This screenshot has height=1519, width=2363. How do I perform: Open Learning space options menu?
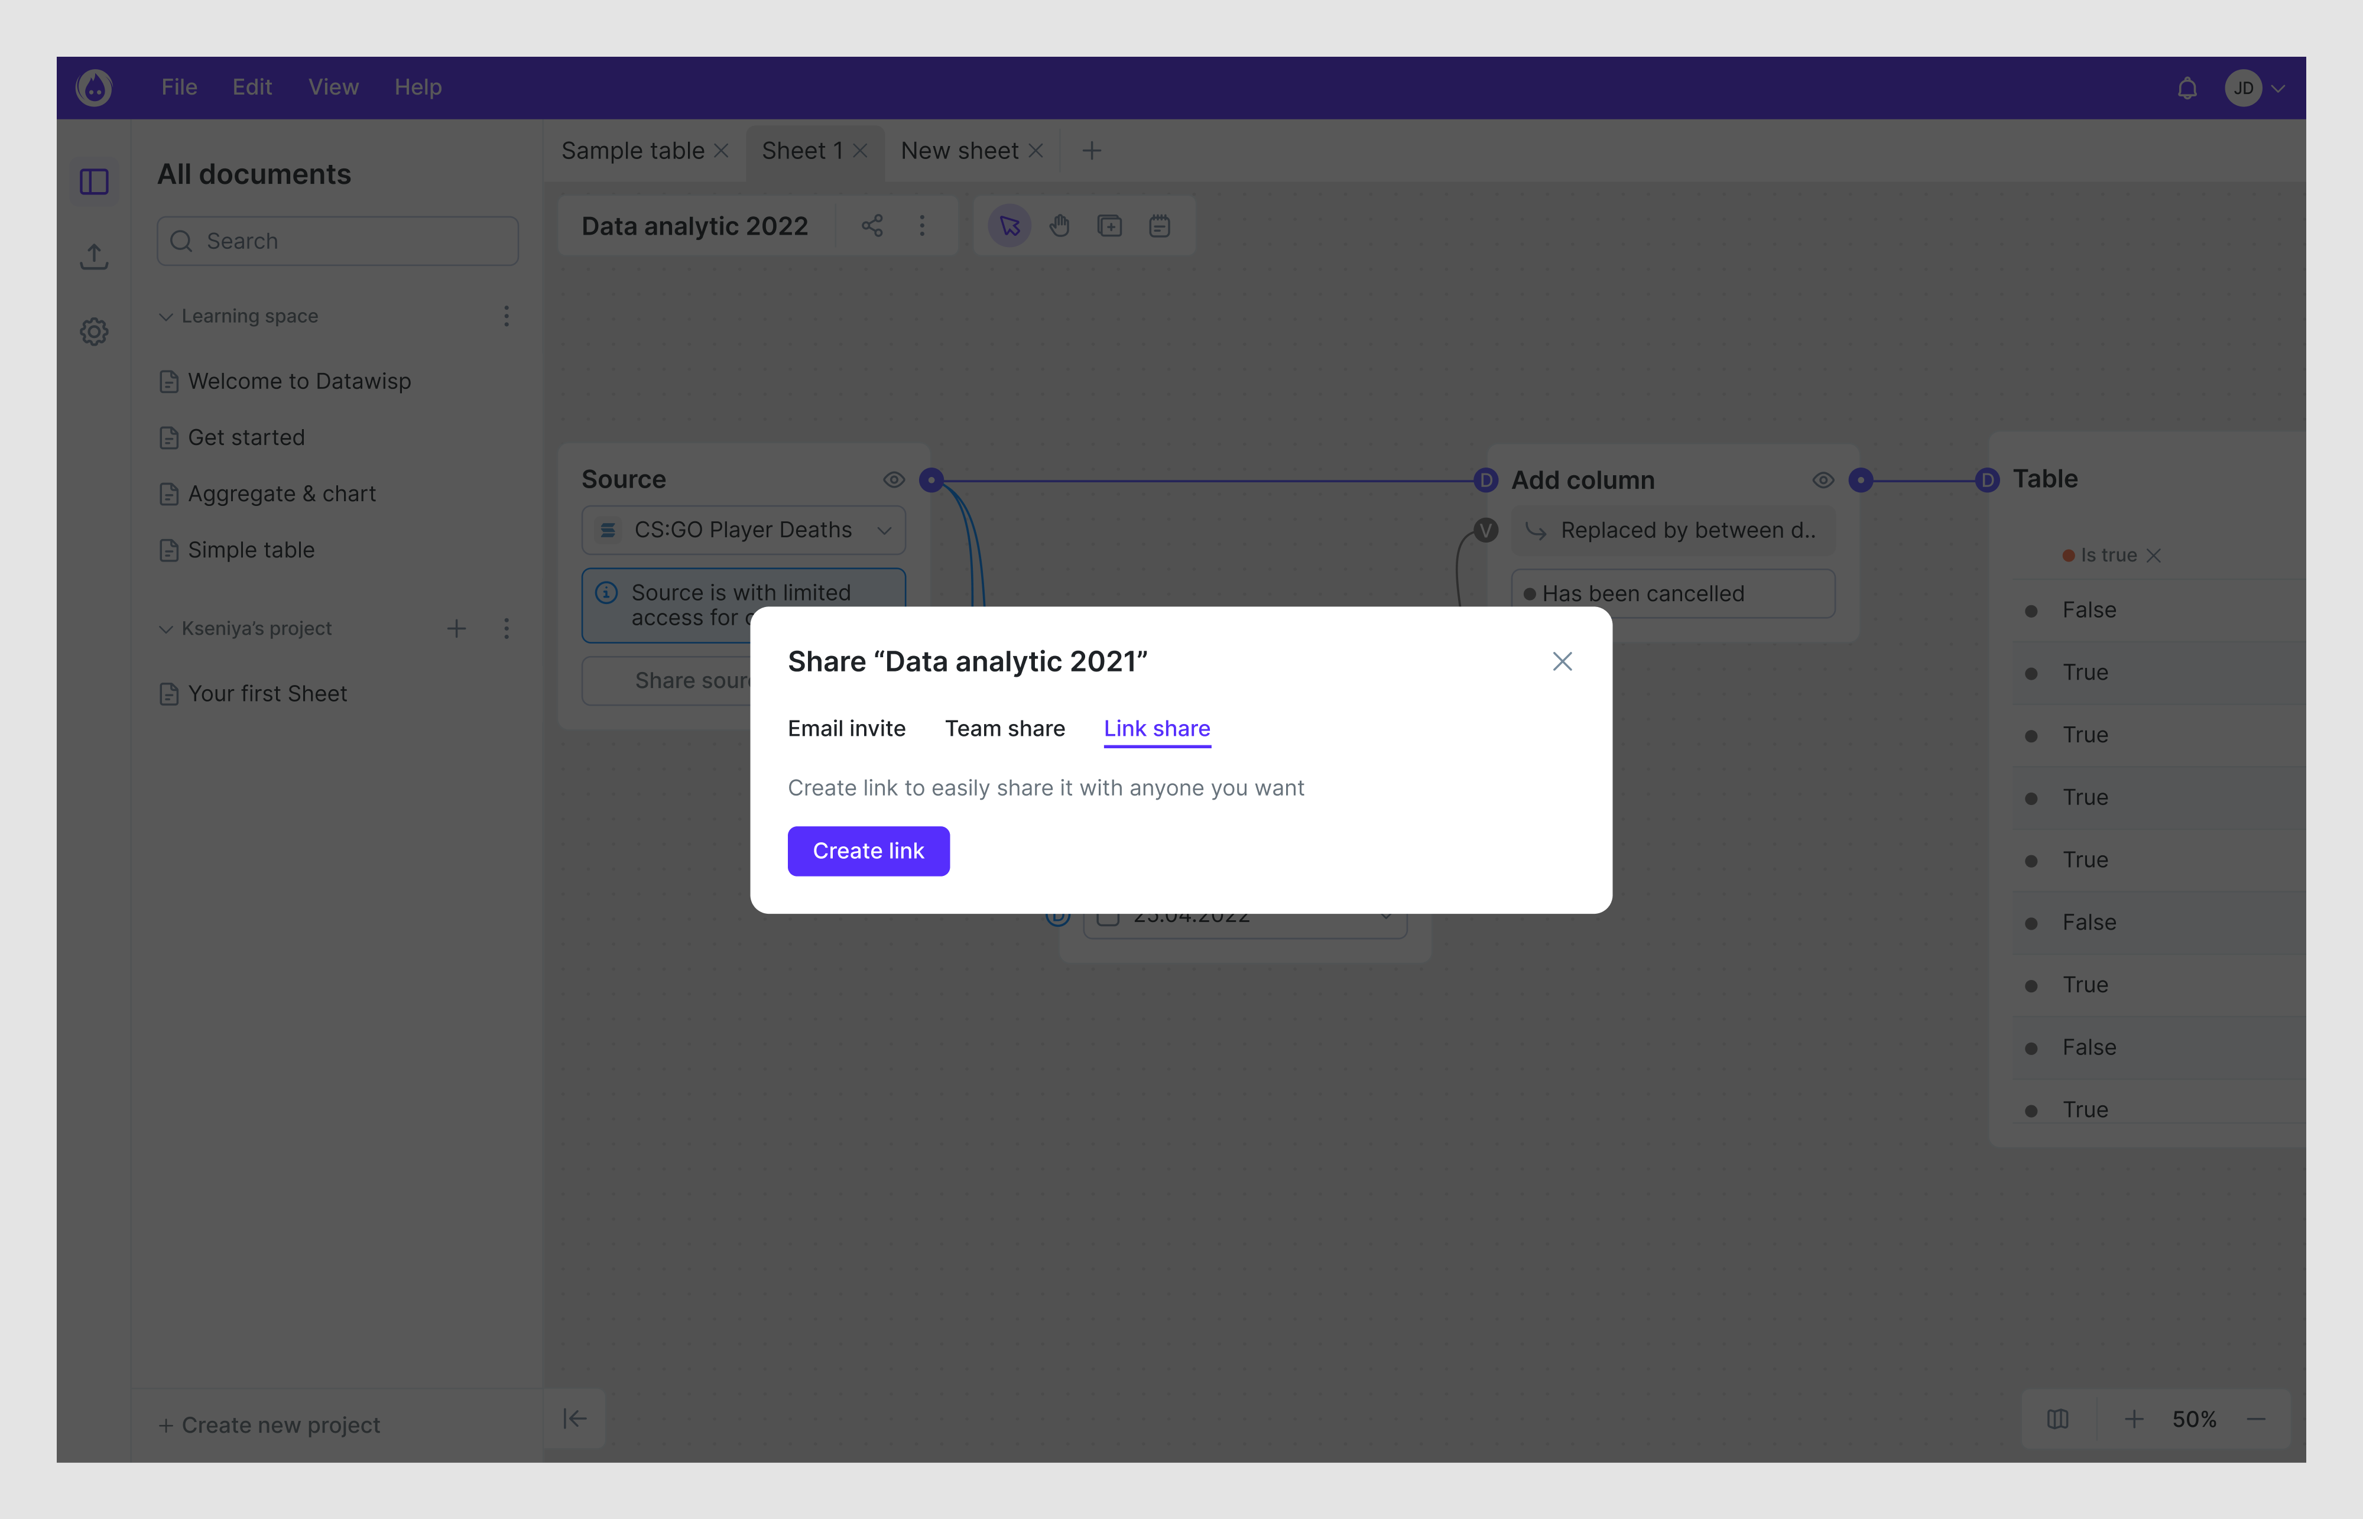506,316
